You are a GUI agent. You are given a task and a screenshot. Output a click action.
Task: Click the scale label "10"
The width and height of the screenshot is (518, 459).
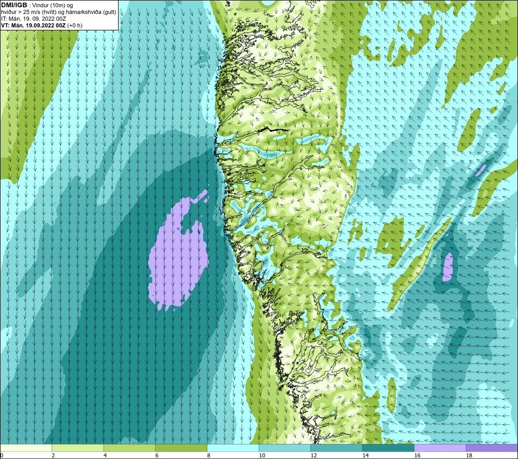coord(262,455)
